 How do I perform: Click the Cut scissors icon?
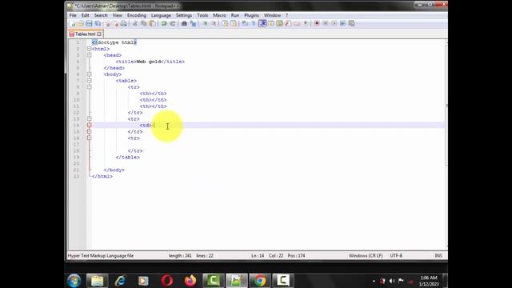click(135, 23)
